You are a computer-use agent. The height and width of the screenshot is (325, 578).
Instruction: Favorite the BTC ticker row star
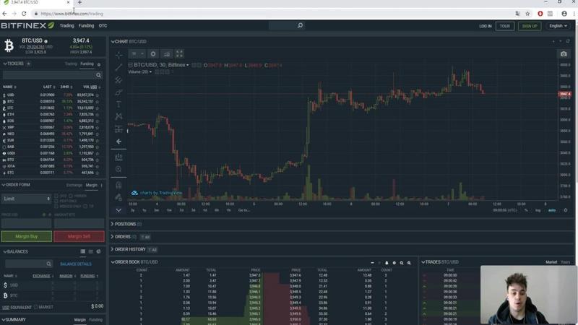[98, 102]
